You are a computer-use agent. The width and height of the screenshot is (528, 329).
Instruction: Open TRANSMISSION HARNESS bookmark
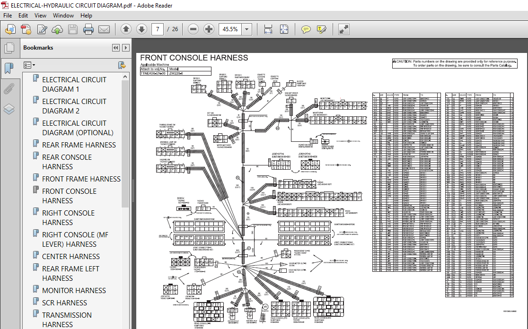point(67,320)
